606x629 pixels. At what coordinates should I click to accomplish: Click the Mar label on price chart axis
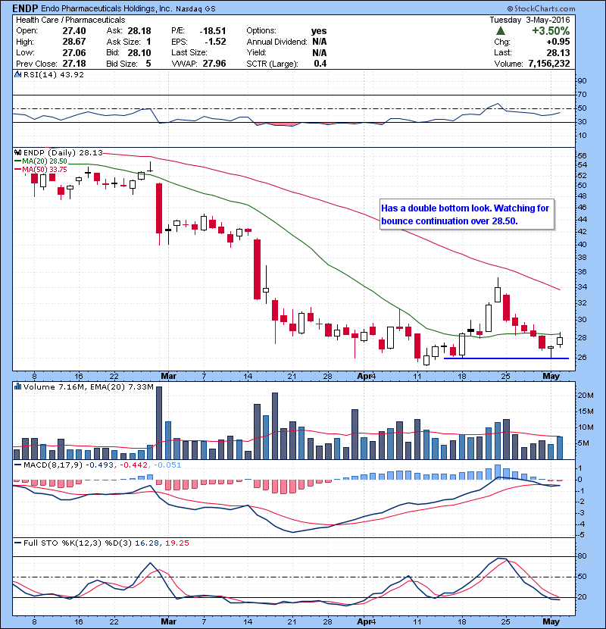click(168, 376)
